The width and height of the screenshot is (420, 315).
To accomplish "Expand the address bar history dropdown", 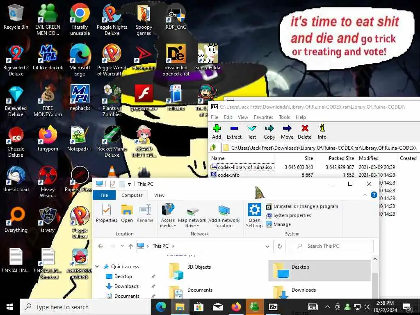I will pos(267,246).
